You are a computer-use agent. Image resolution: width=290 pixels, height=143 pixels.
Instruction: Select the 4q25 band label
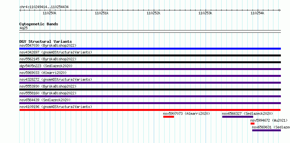[23, 28]
